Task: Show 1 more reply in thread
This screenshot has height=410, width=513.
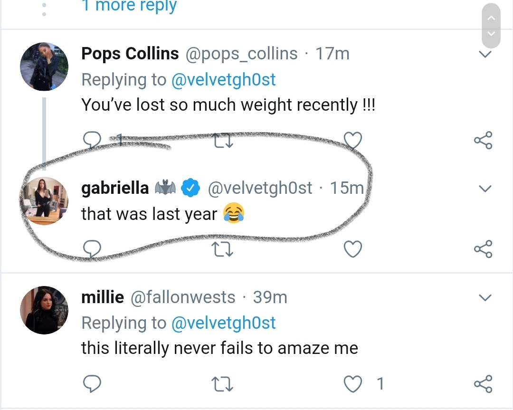Action: pos(129,6)
